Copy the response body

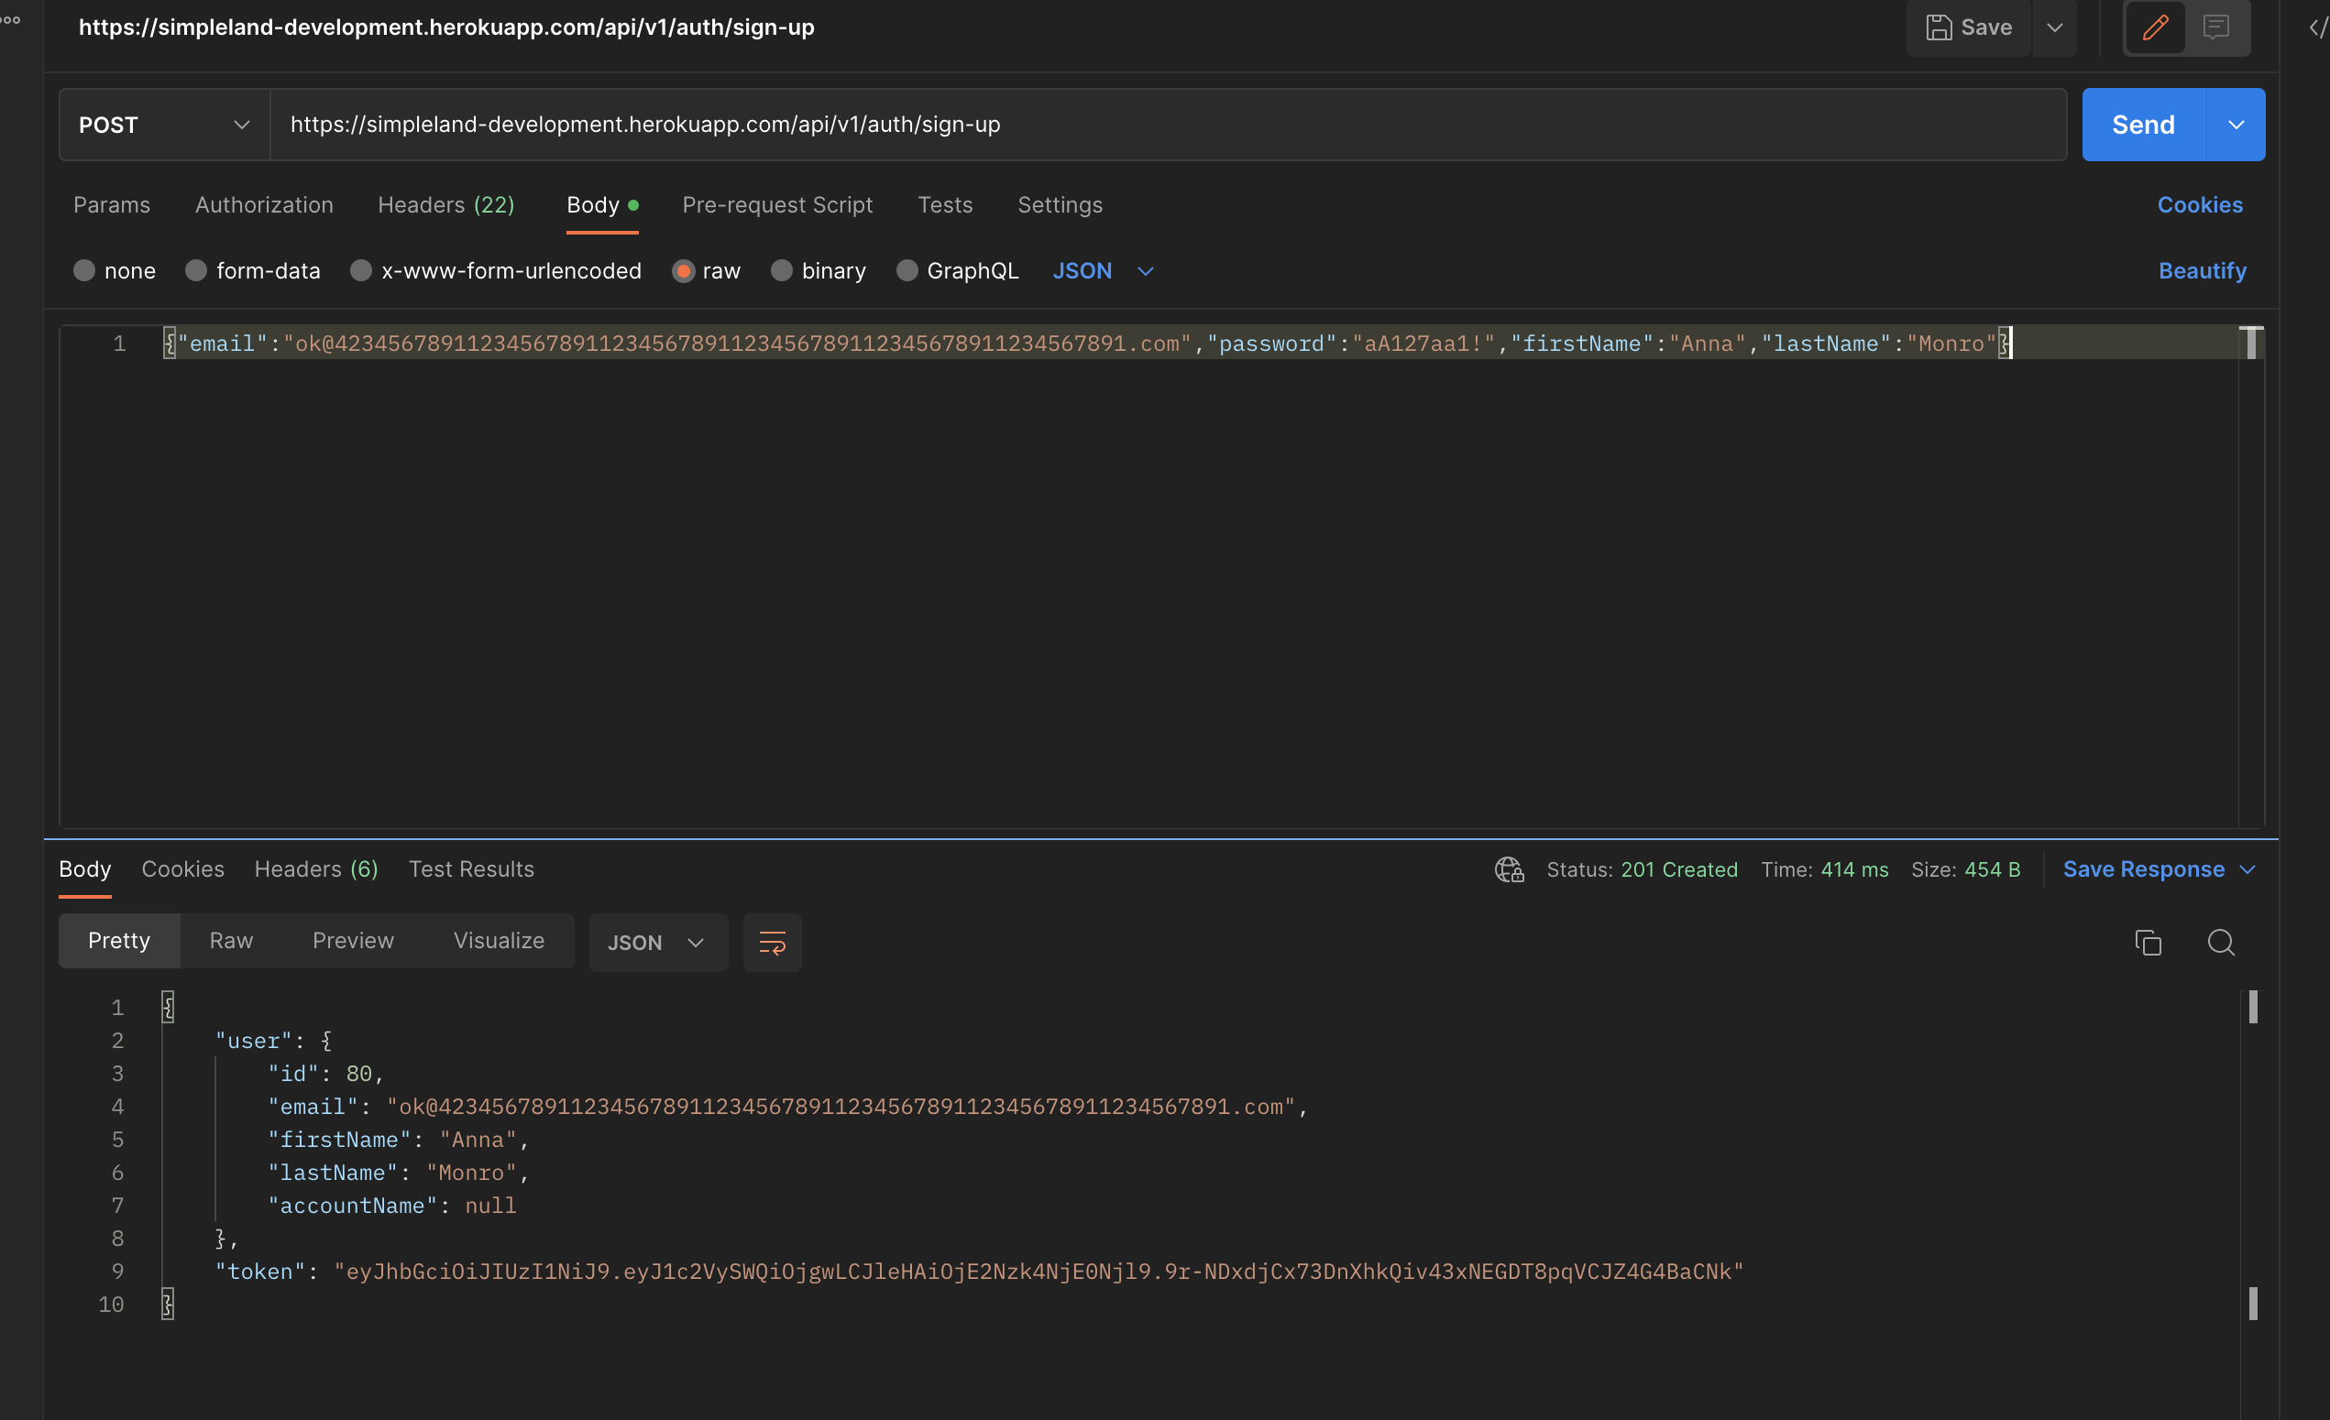click(2148, 943)
